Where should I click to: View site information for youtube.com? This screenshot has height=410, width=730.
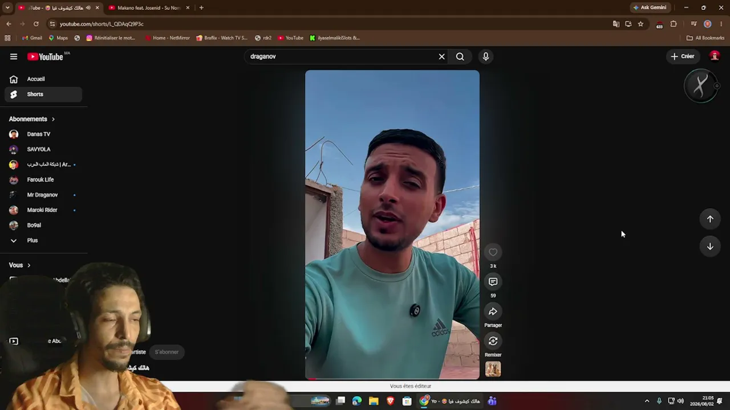[52, 24]
